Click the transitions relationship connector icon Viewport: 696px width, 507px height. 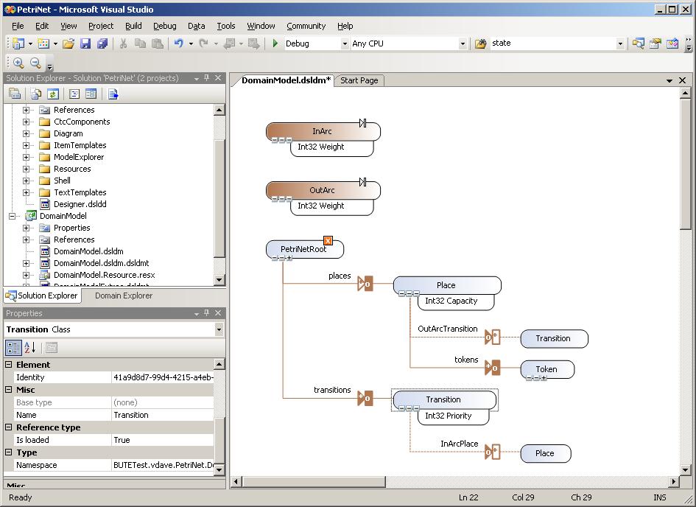365,398
